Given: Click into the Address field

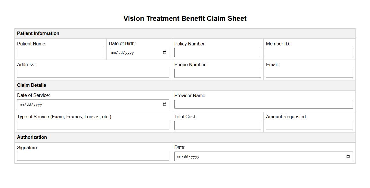Looking at the screenshot, I should (93, 73).
